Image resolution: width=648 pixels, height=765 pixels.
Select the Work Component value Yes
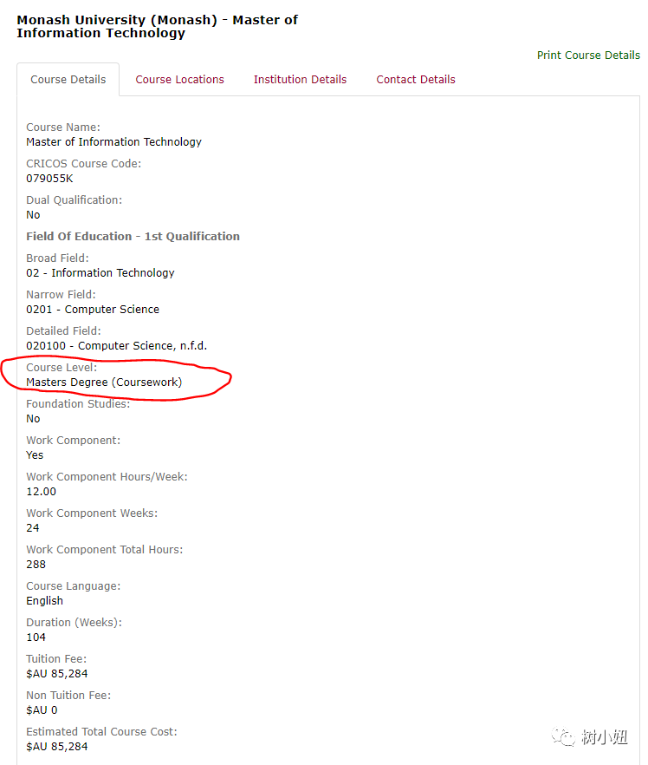point(35,455)
